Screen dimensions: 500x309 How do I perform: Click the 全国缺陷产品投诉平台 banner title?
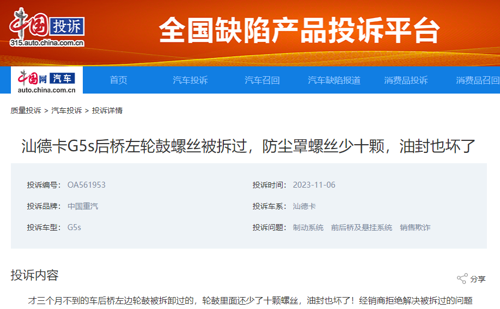[299, 30]
